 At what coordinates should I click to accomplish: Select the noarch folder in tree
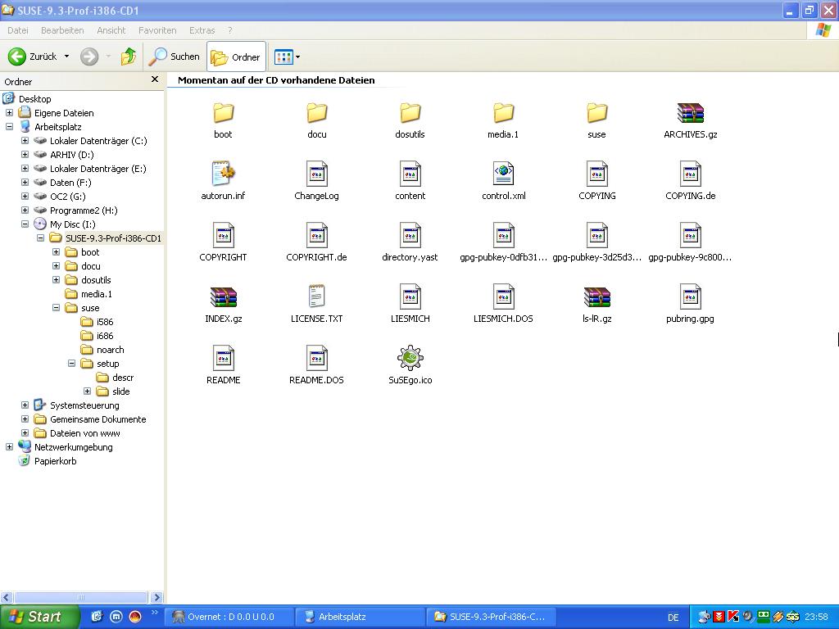[x=111, y=349]
